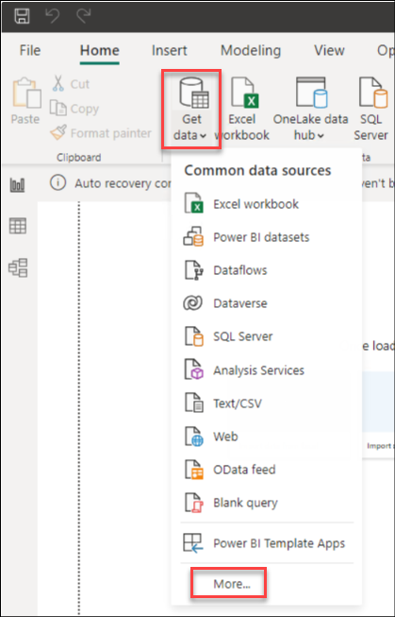Click the auto recovery info icon
395x617 pixels.
point(58,183)
